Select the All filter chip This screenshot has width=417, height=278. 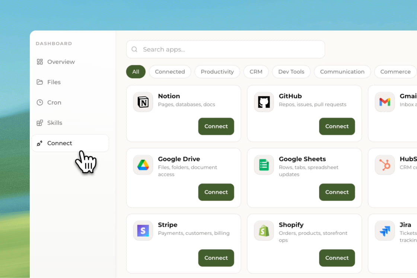tap(136, 72)
